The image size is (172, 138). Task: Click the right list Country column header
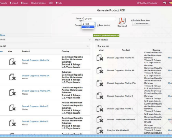tap(156, 50)
